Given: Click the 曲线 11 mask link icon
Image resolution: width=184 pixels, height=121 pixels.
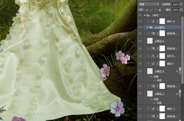Looking at the screenshot, I should [158, 109].
